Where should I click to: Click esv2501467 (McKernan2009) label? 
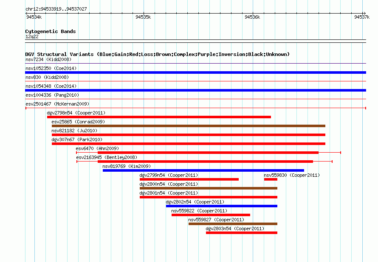(57, 104)
